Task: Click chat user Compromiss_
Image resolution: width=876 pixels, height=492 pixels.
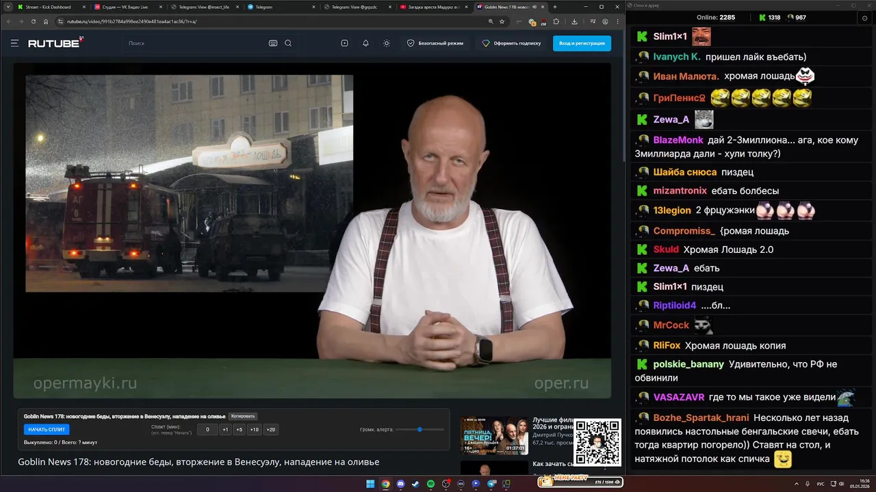Action: (x=684, y=231)
